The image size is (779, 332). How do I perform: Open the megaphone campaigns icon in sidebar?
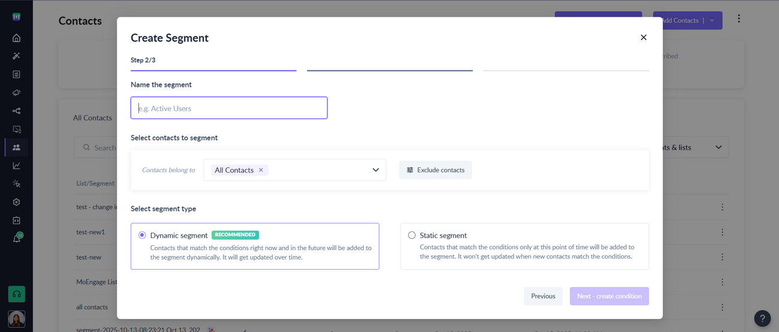click(x=16, y=93)
